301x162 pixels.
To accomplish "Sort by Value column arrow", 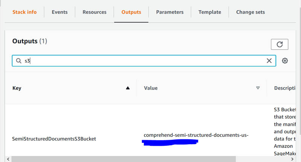I will [x=258, y=88].
